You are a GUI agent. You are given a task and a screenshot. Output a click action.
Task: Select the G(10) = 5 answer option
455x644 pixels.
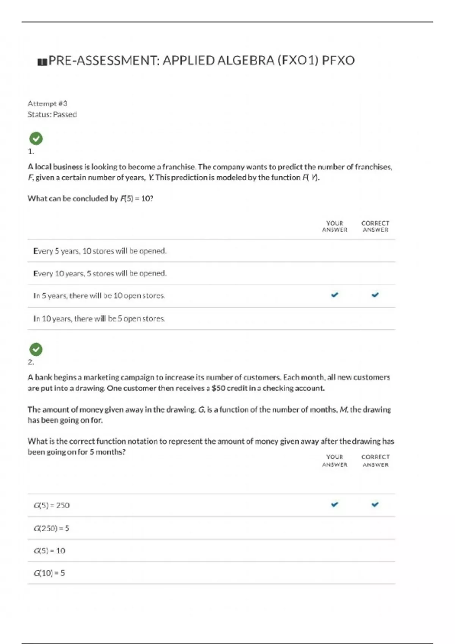point(49,573)
